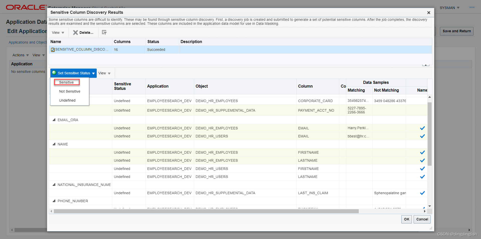This screenshot has width=481, height=239.
Task: Click the scroll right arrow of the column list
Action: (x=425, y=211)
